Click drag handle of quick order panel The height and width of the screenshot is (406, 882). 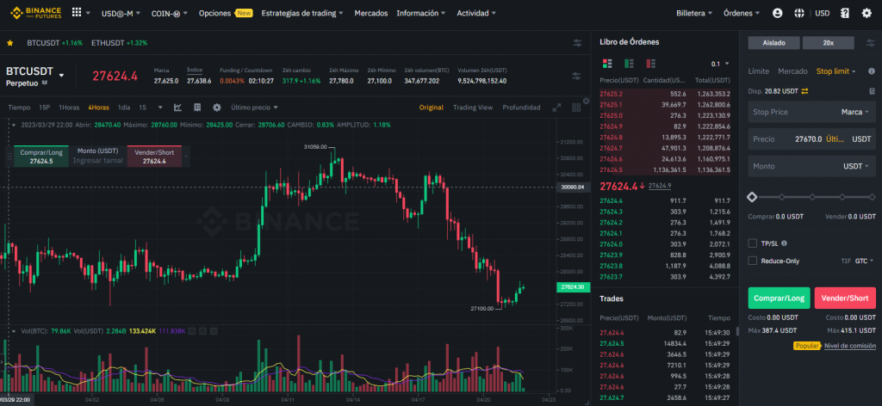point(9,157)
